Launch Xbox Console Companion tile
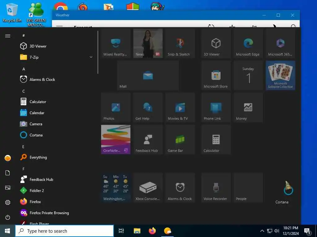Screen dimensions: 317x237 pos(148,188)
